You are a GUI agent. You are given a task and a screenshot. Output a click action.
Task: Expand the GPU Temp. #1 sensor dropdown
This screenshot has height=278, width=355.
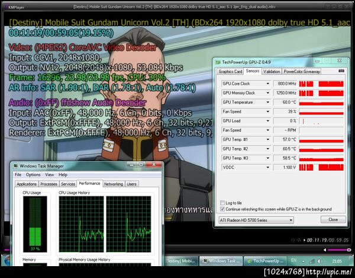pyautogui.click(x=267, y=139)
